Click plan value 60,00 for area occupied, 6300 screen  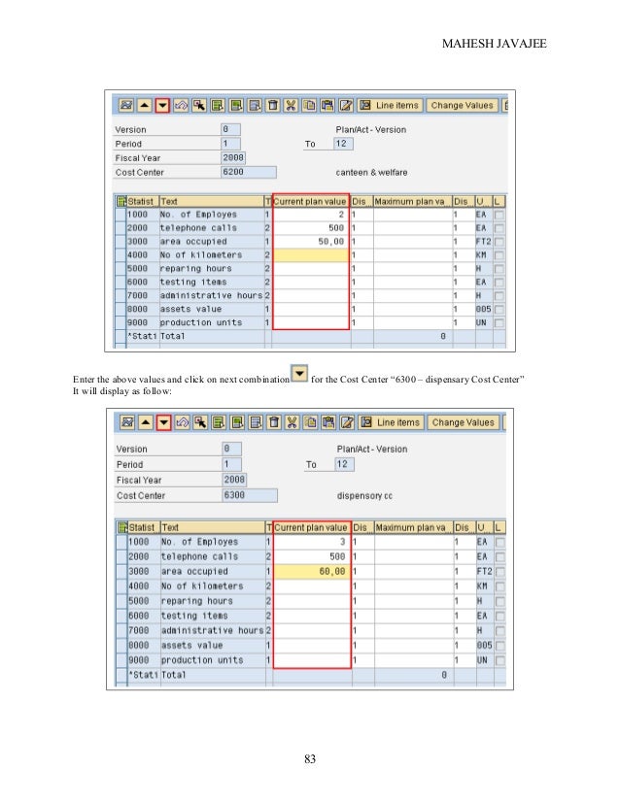pos(312,571)
